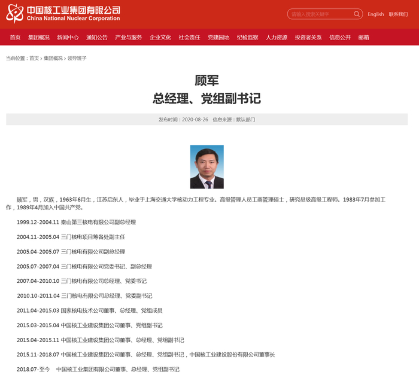Click the 顾军 name heading
419x381 pixels.
point(207,80)
